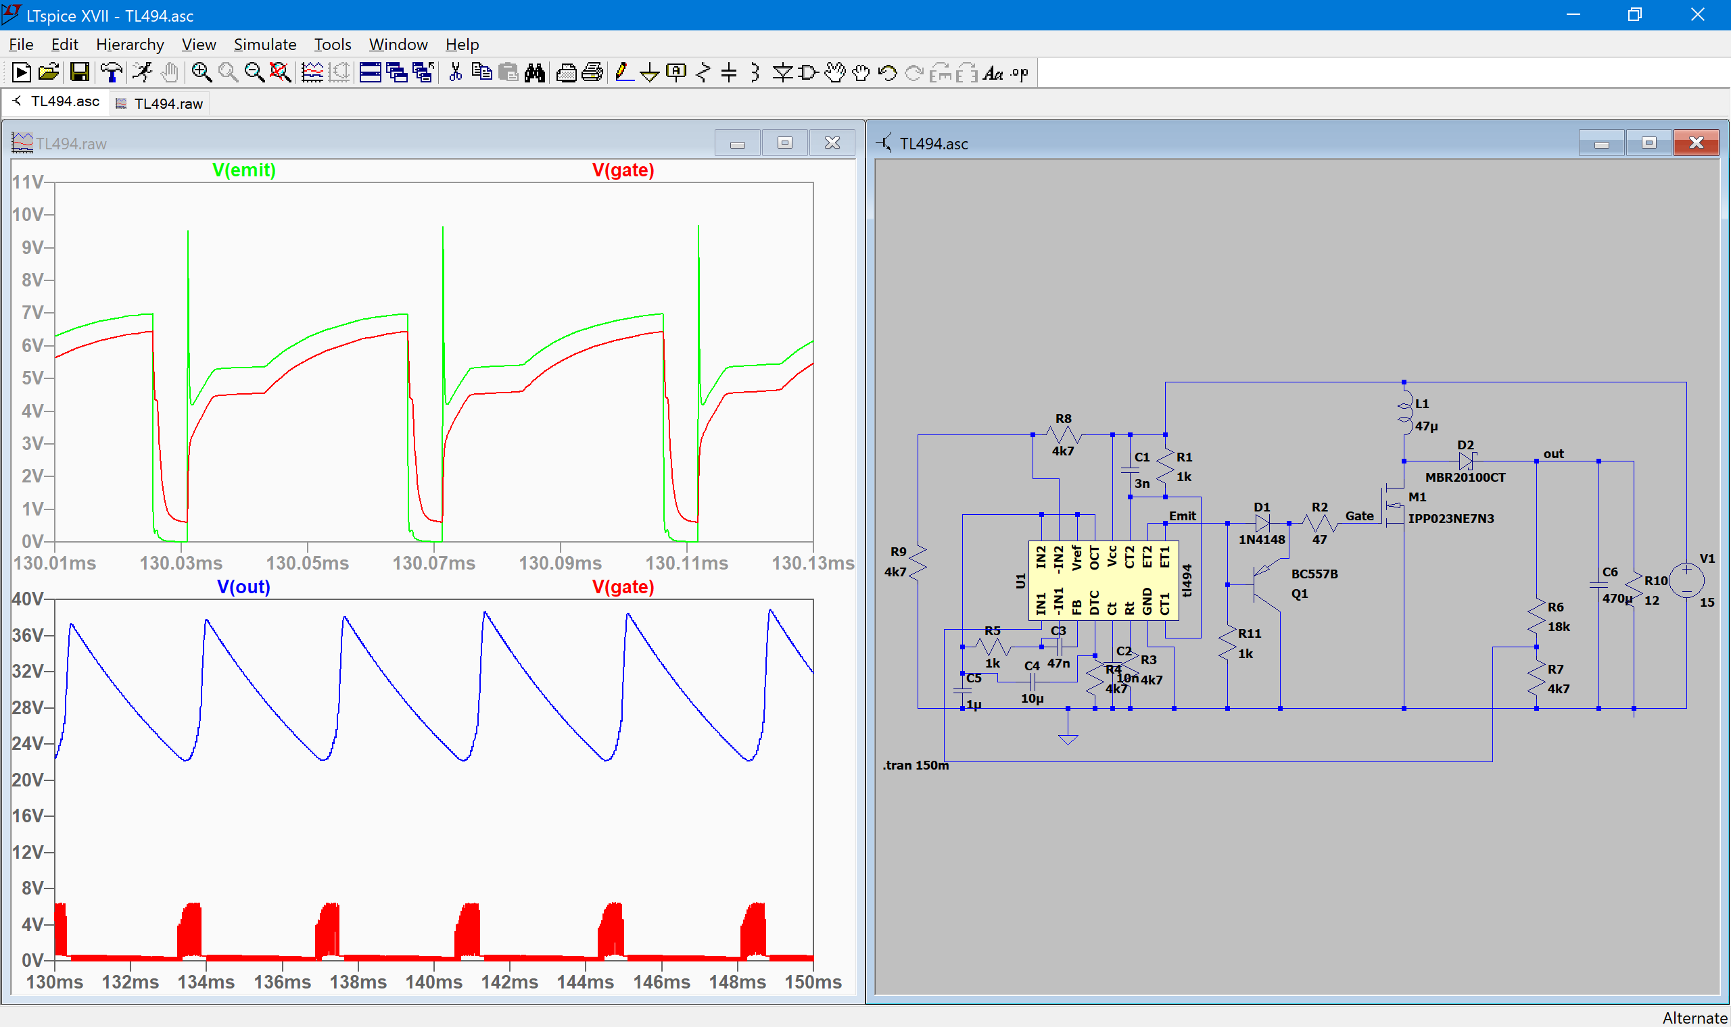1731x1027 pixels.
Task: Select the Cut scissors tool
Action: [x=455, y=73]
